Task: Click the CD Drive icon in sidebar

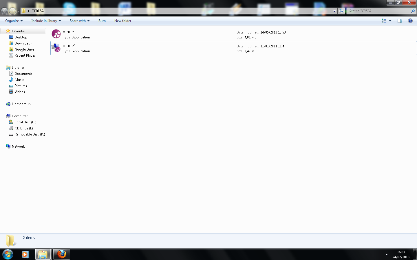Action: [11, 128]
